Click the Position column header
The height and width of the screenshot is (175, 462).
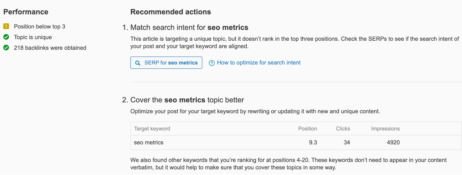tap(307, 129)
